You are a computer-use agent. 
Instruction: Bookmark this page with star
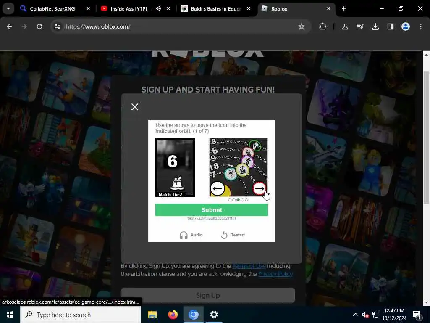coord(302,26)
